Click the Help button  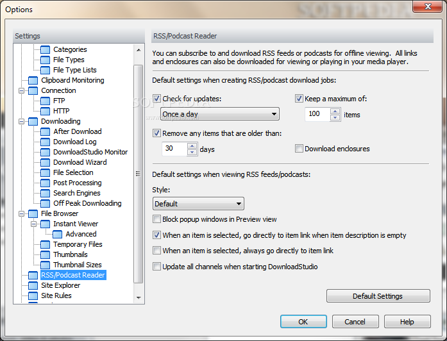tap(407, 322)
